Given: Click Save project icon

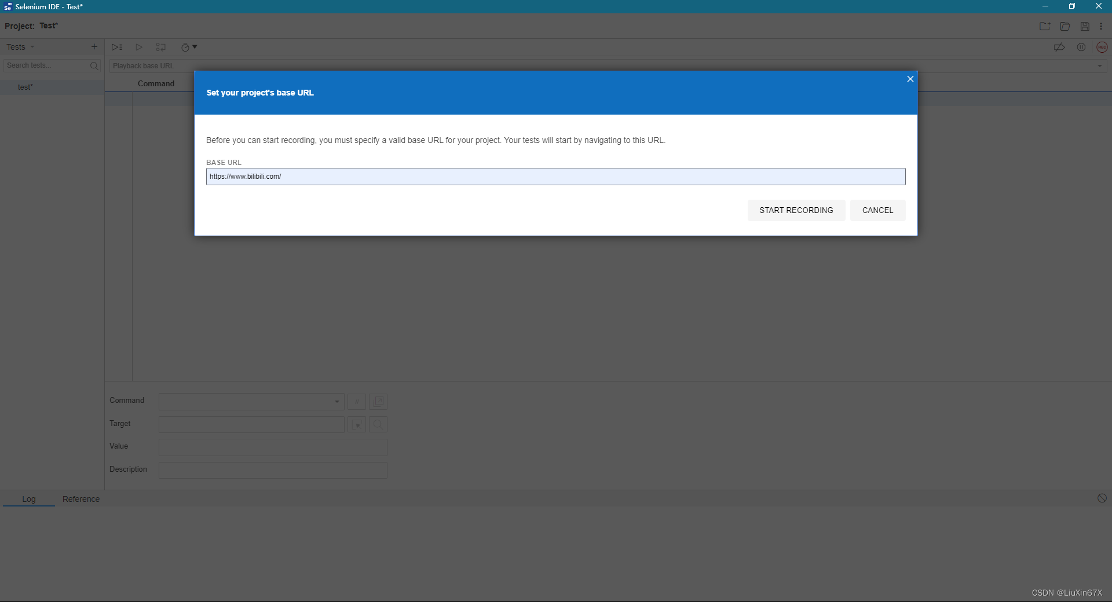Looking at the screenshot, I should [x=1085, y=26].
